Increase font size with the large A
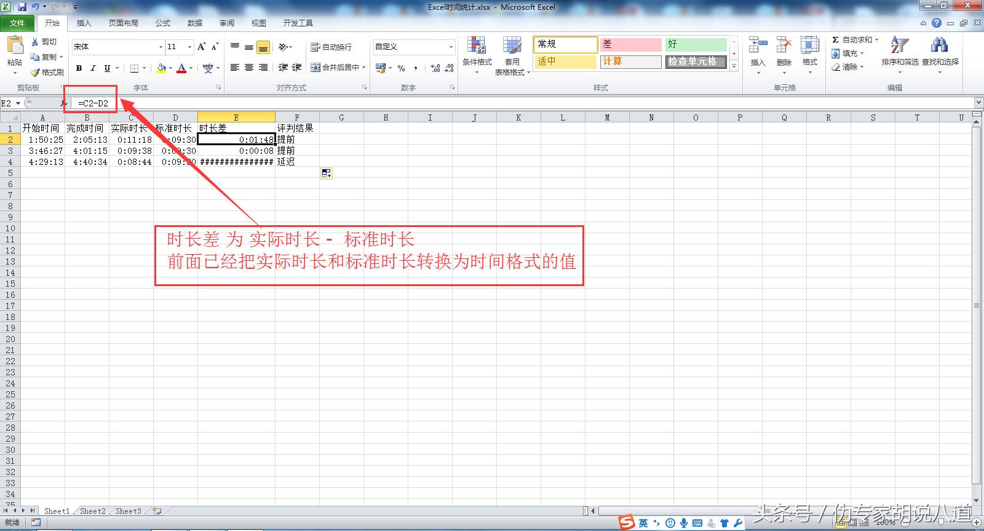Viewport: 984px width, 531px height. [201, 47]
